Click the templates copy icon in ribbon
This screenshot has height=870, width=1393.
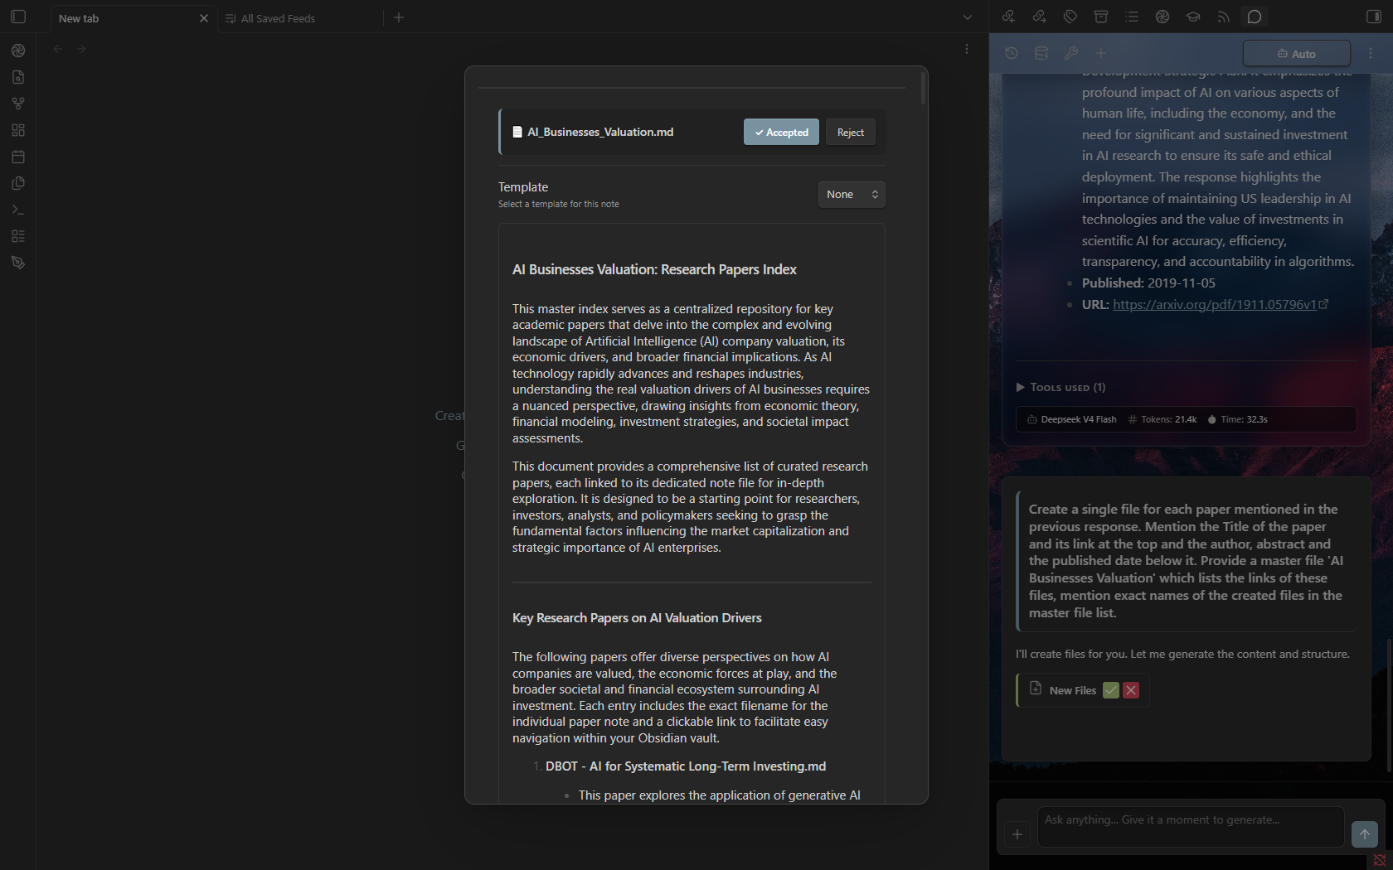click(x=18, y=183)
